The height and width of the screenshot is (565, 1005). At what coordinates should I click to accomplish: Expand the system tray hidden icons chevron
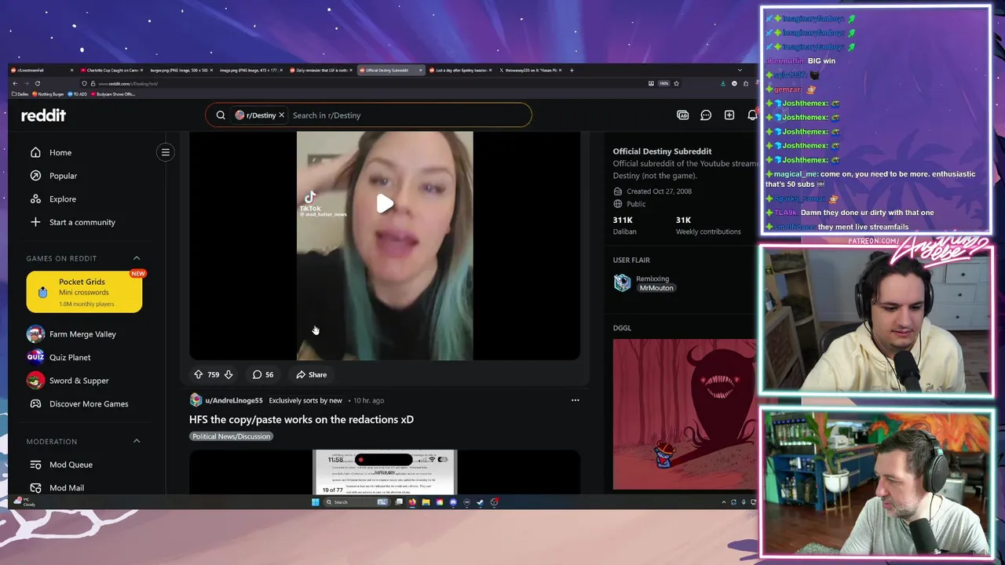723,502
